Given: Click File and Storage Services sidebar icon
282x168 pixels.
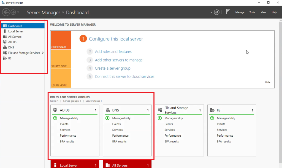Looking at the screenshot, I should 5,53.
